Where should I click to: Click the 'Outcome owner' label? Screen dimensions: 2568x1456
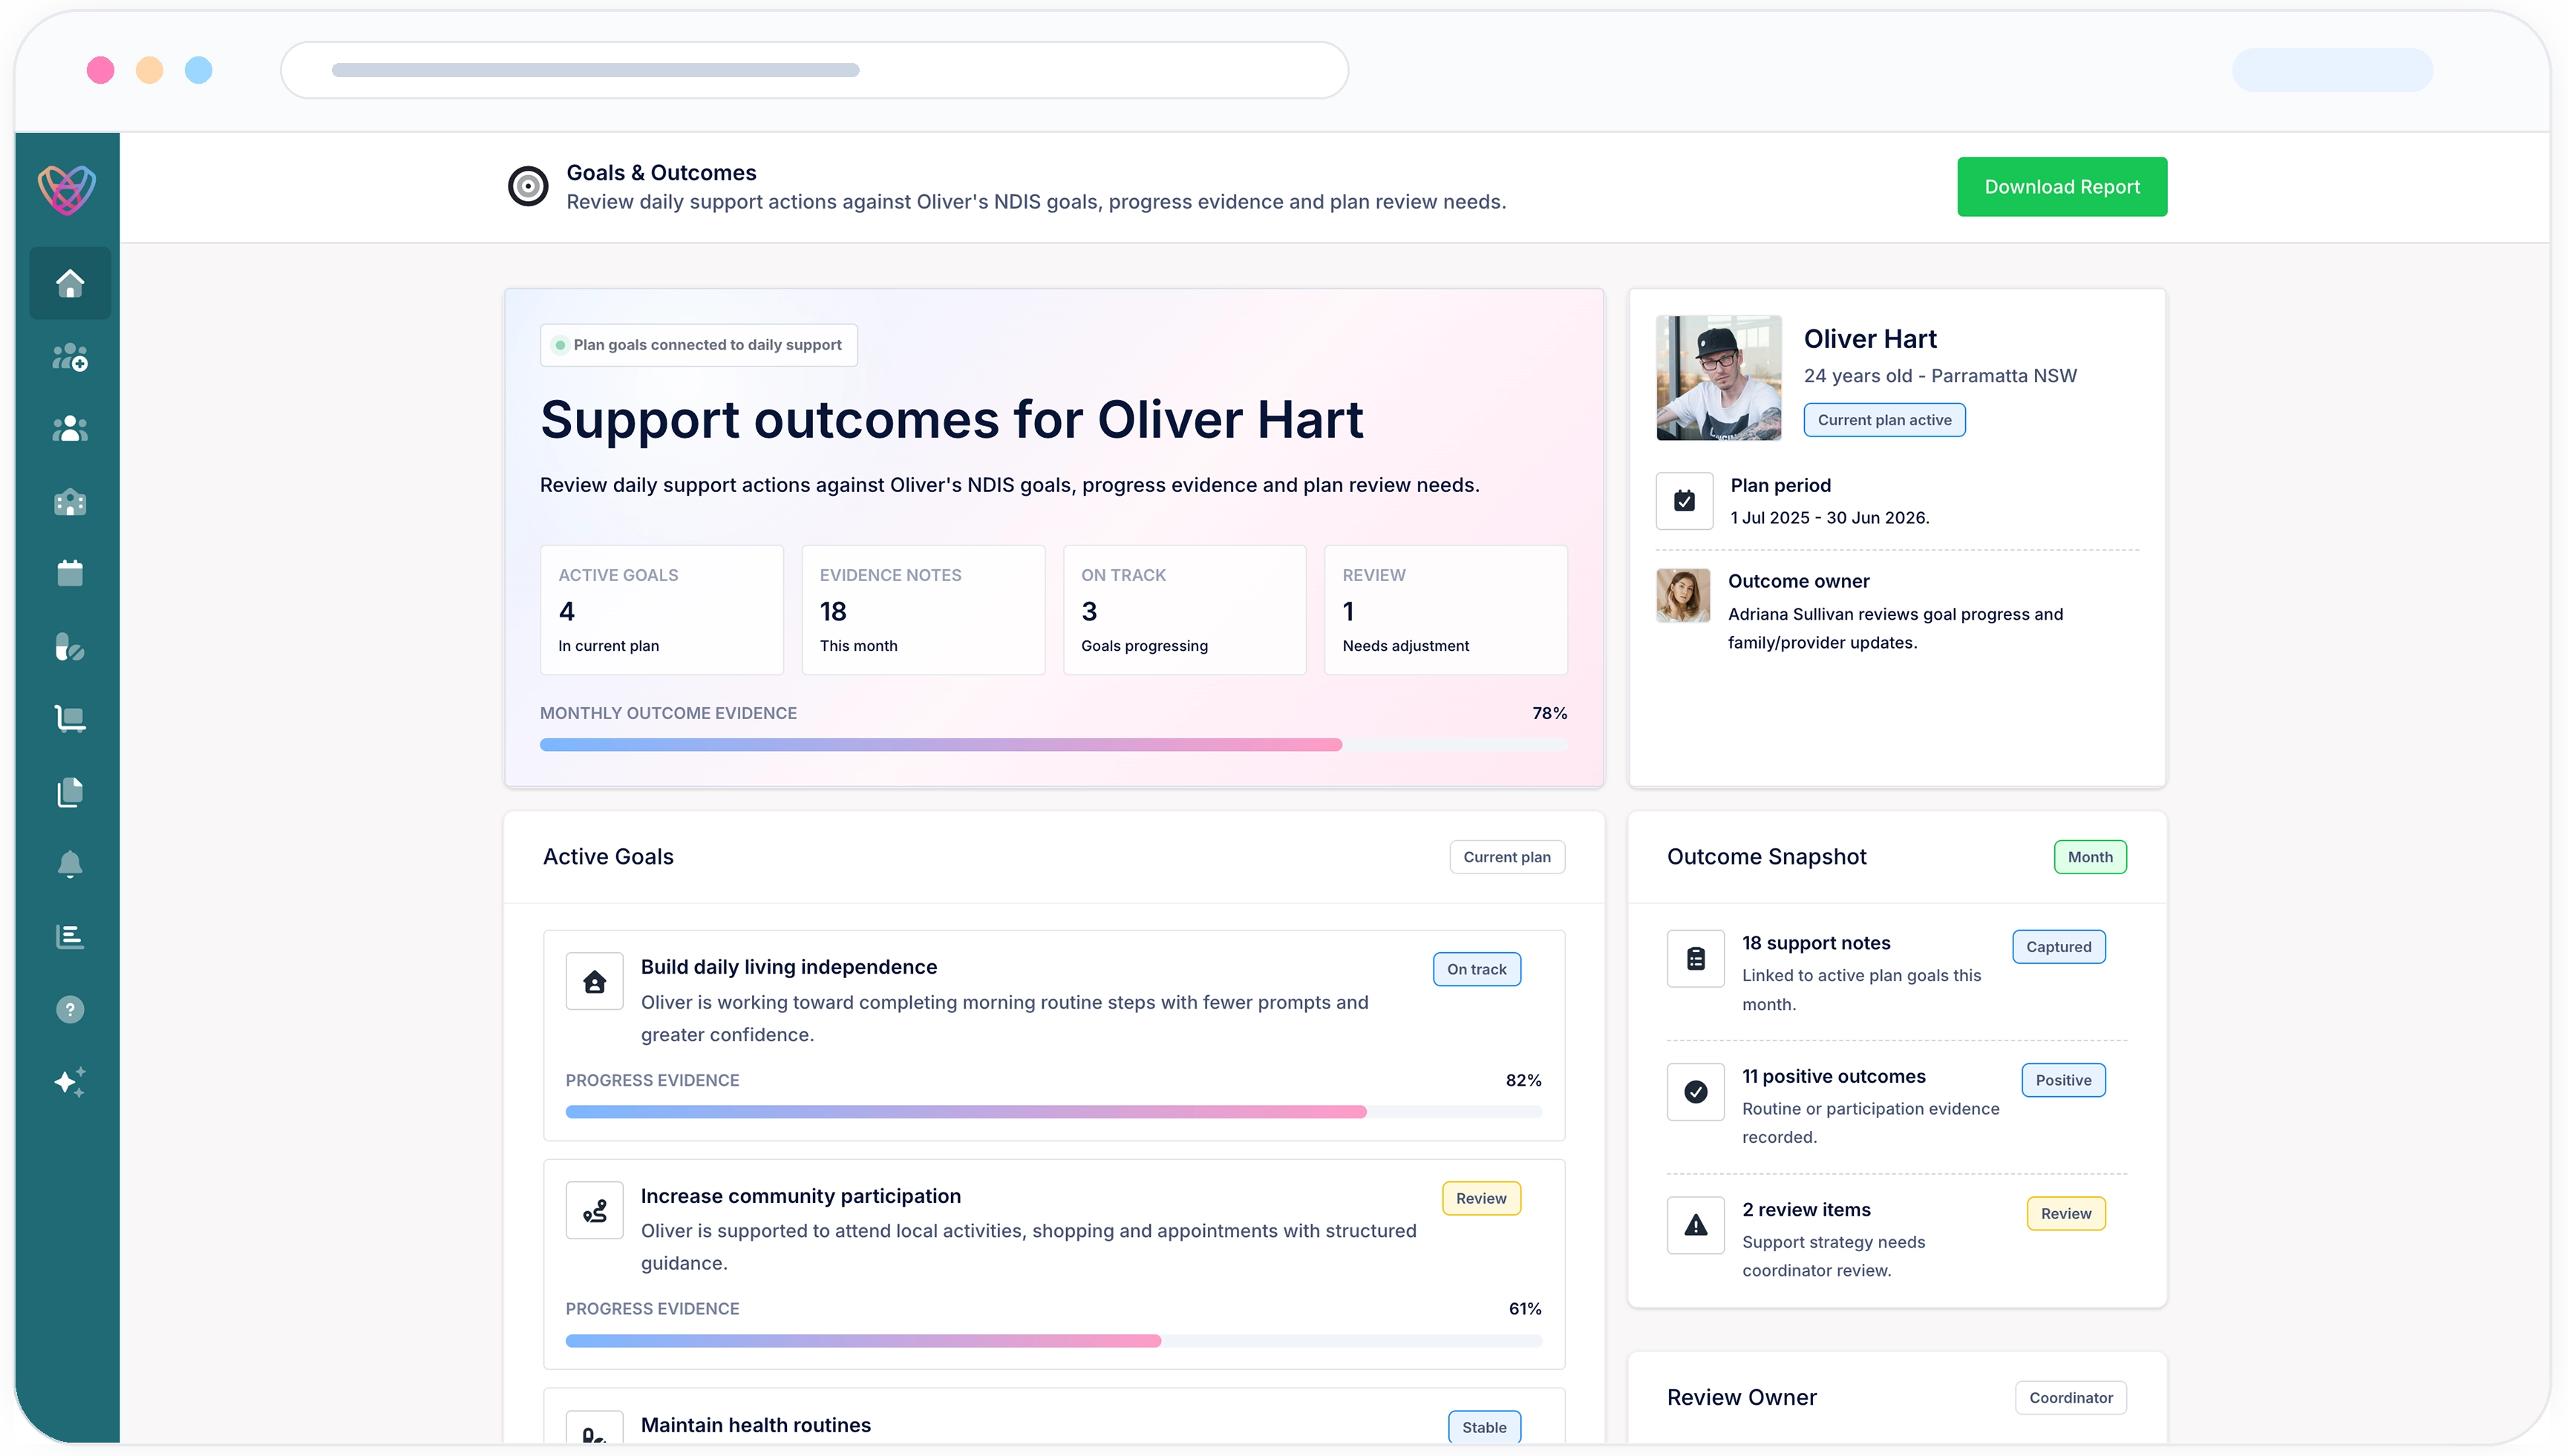point(1797,581)
